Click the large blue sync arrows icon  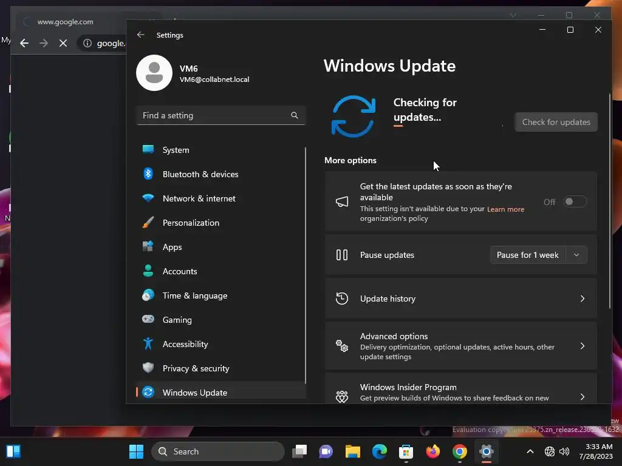(x=353, y=116)
